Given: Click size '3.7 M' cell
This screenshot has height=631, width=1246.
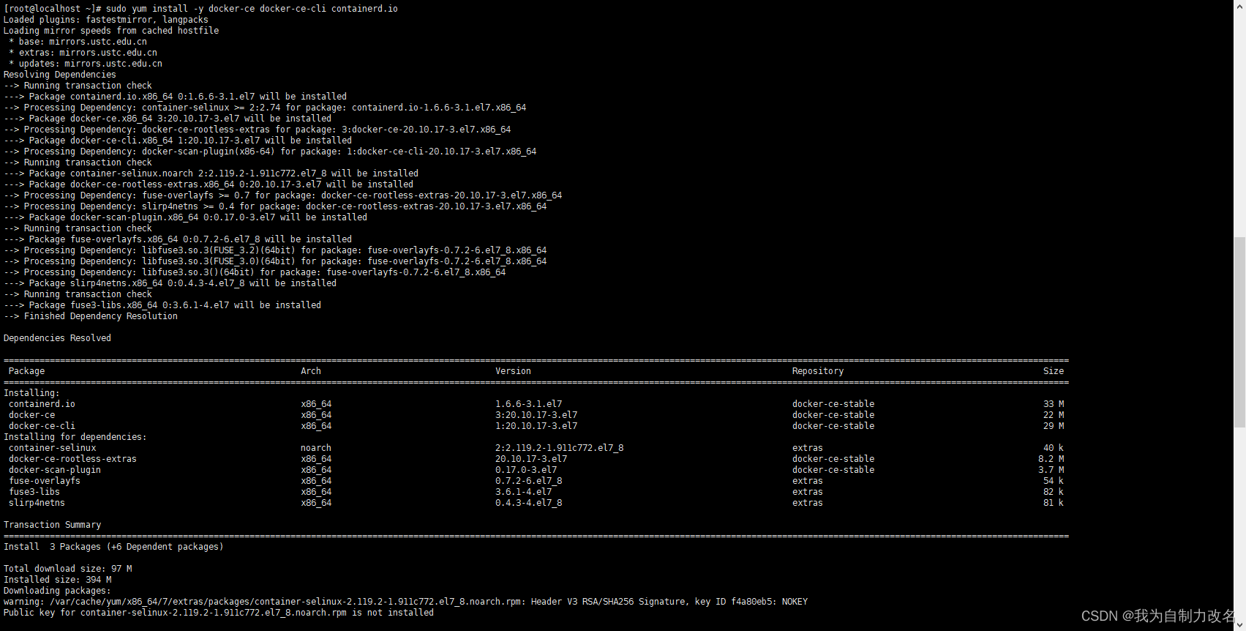Looking at the screenshot, I should pyautogui.click(x=1051, y=470).
